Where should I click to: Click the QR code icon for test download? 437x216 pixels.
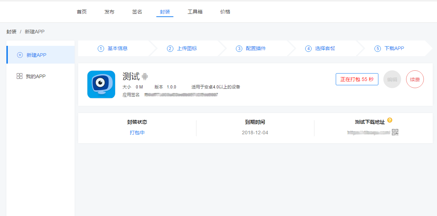click(x=395, y=133)
